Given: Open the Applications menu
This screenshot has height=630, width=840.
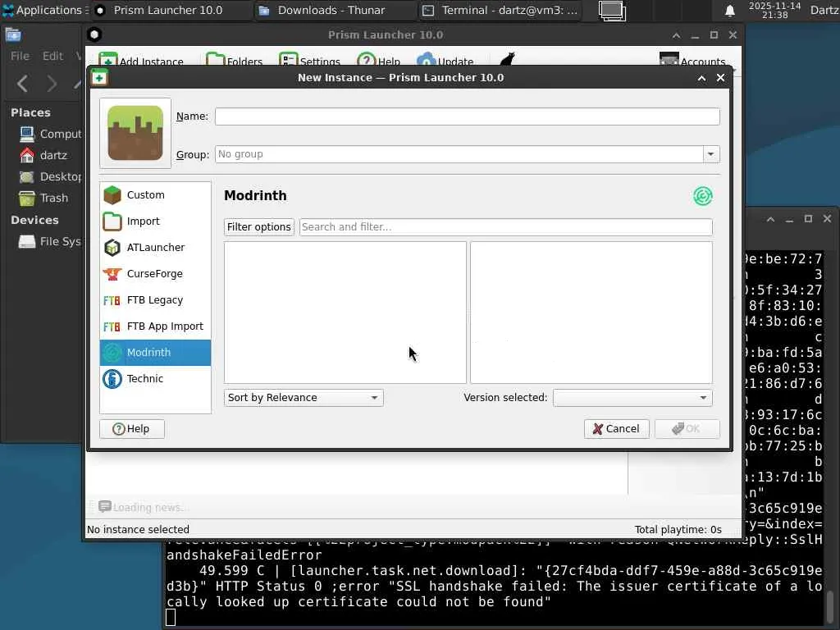Looking at the screenshot, I should pos(45,10).
